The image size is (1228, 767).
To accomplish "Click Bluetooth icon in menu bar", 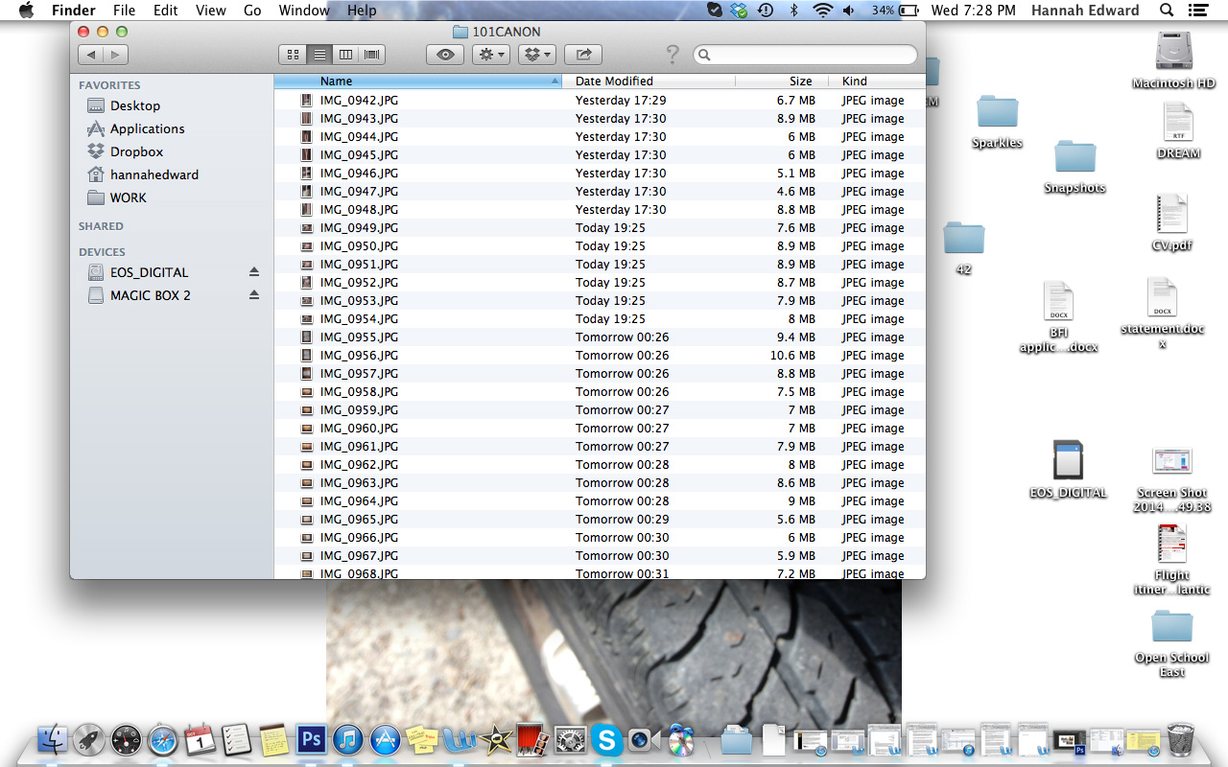I will [x=793, y=11].
